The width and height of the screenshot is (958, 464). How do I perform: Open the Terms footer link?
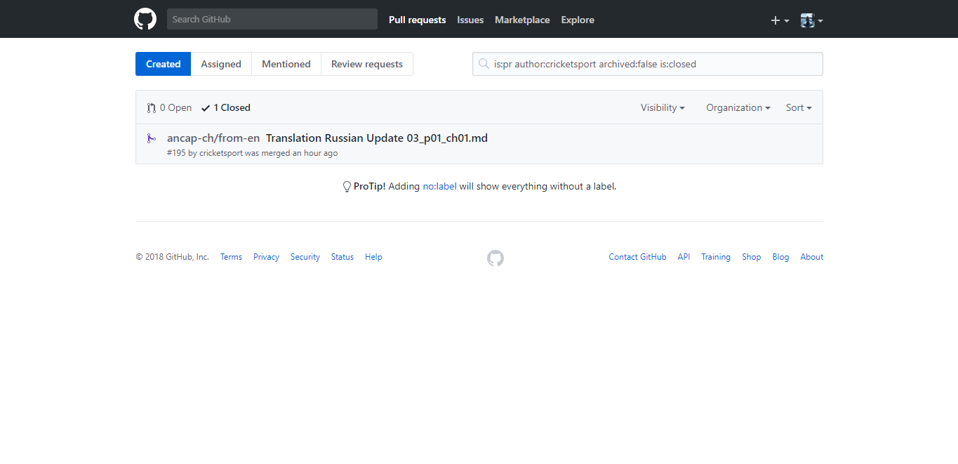coord(231,257)
